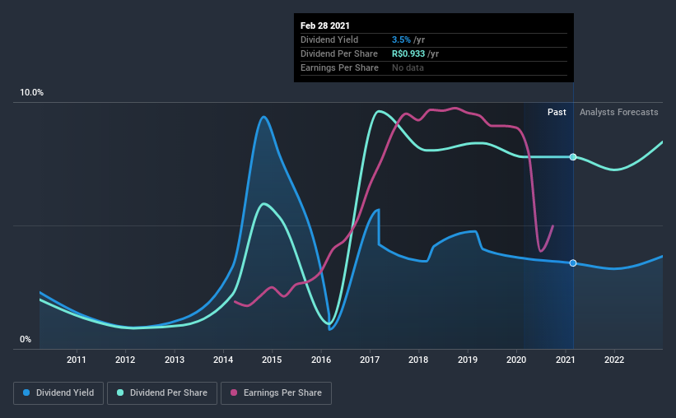676x418 pixels.
Task: Click the Past region label
Action: (x=557, y=112)
